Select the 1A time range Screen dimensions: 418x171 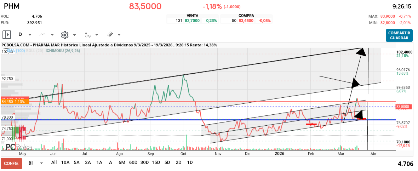tap(99, 162)
